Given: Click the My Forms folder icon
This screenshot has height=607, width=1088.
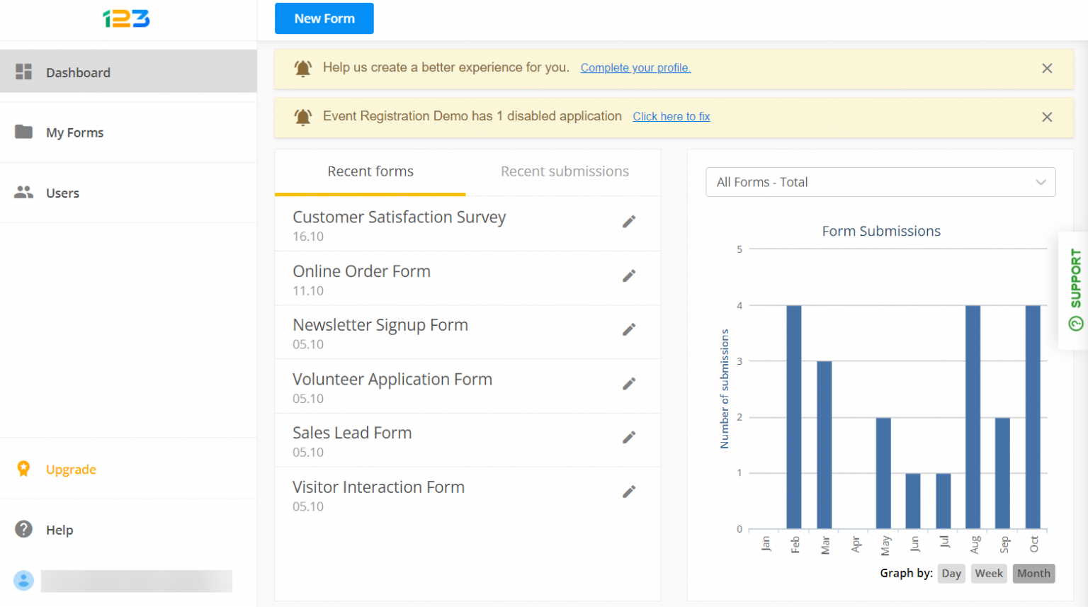Looking at the screenshot, I should [24, 132].
